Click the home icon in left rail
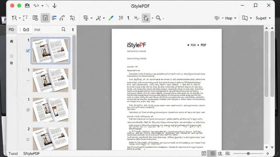280x157 pixels. pyautogui.click(x=11, y=41)
